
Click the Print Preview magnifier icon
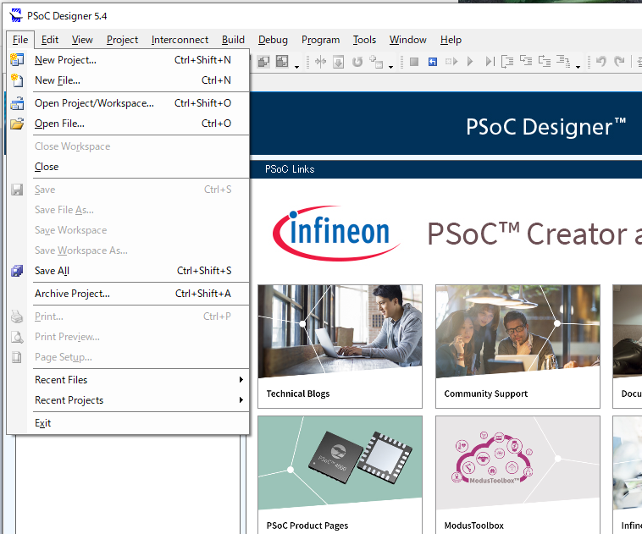pyautogui.click(x=17, y=337)
